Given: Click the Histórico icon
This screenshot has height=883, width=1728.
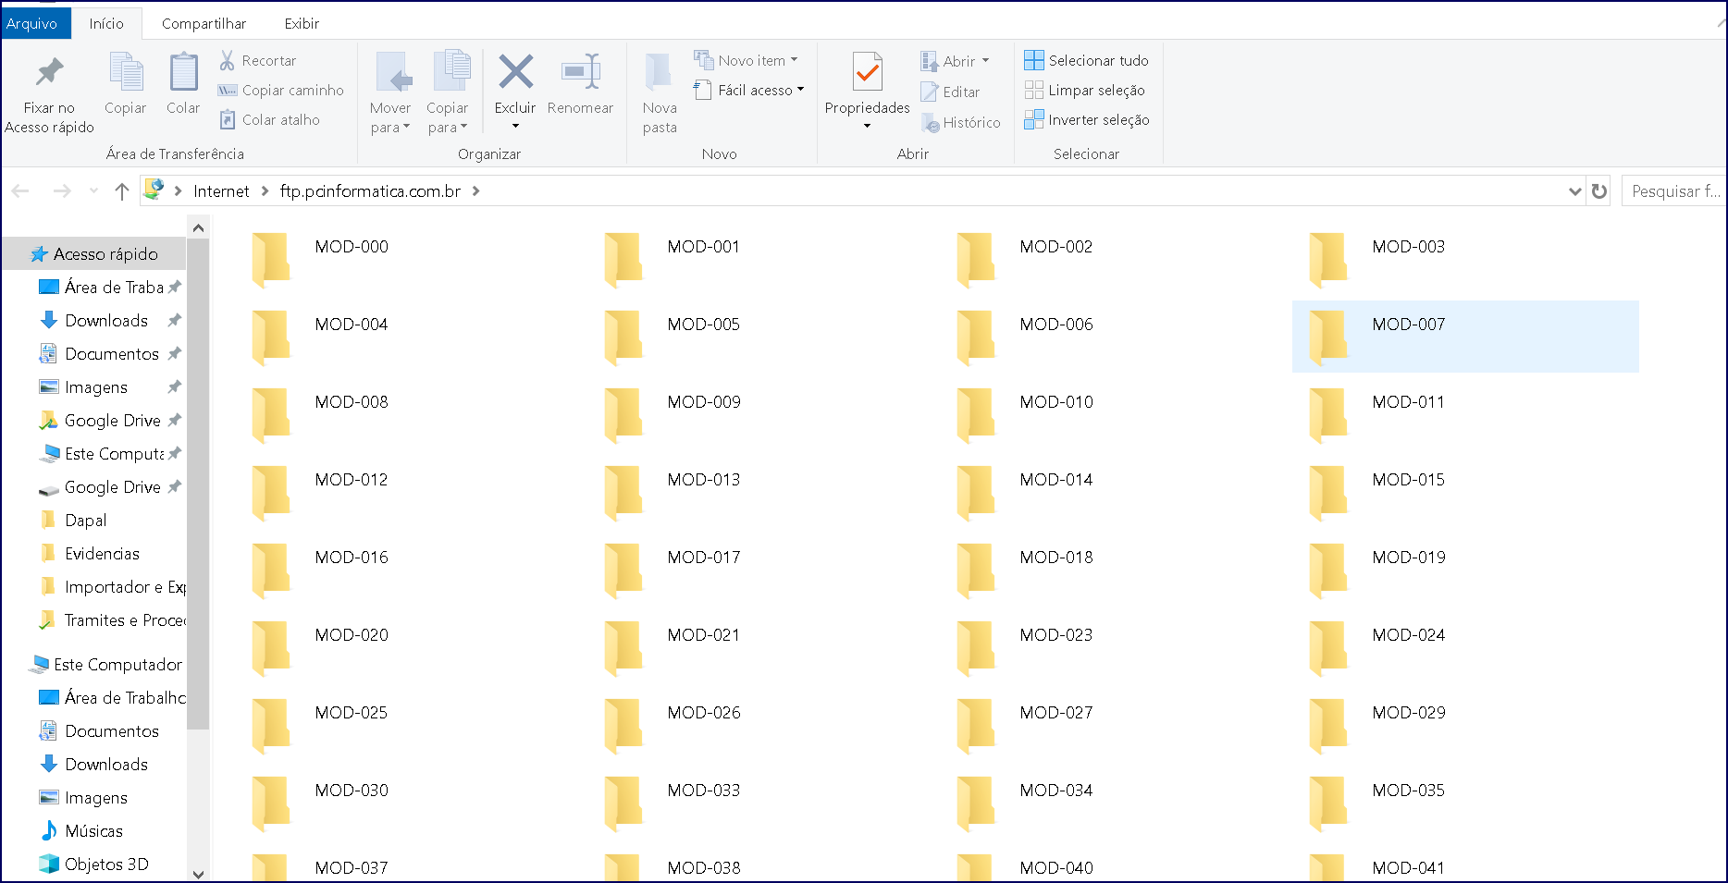Looking at the screenshot, I should coord(930,122).
